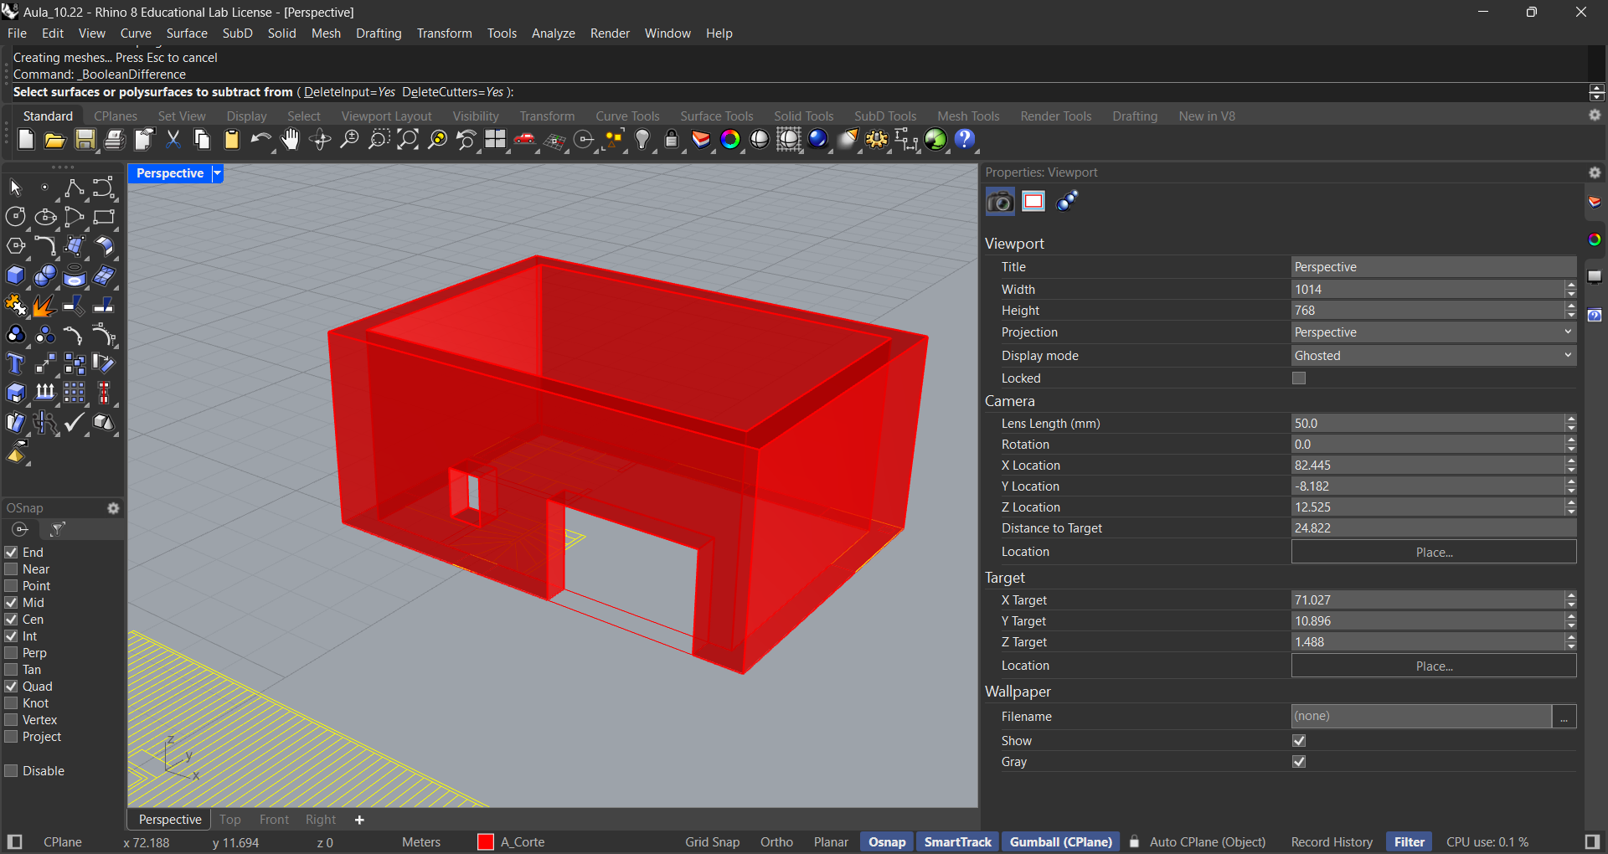Select the Circle tool in the left toolbox

pyautogui.click(x=16, y=217)
